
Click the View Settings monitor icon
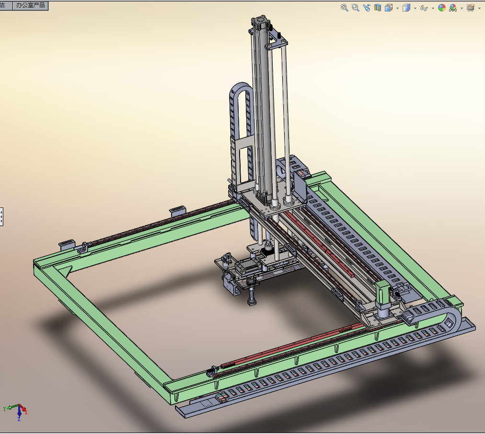(x=471, y=8)
